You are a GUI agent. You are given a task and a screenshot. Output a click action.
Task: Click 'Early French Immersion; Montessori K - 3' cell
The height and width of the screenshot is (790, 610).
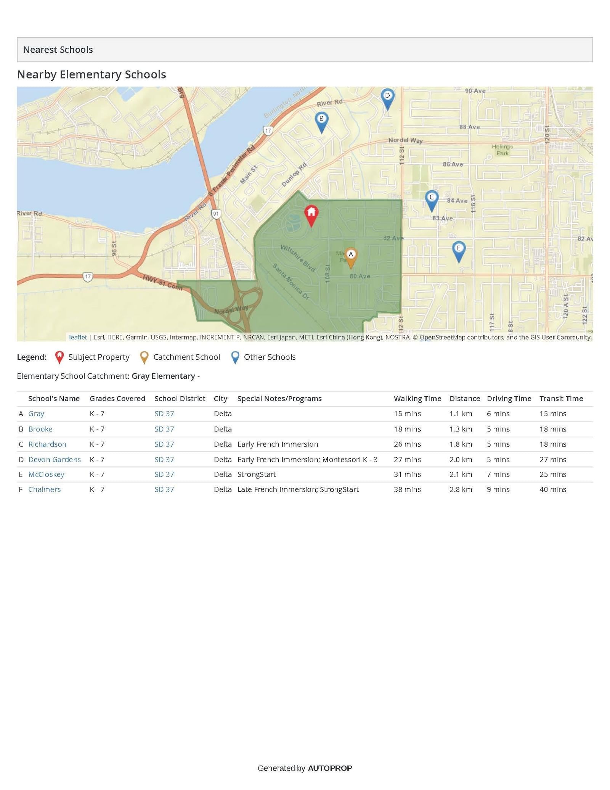click(307, 459)
